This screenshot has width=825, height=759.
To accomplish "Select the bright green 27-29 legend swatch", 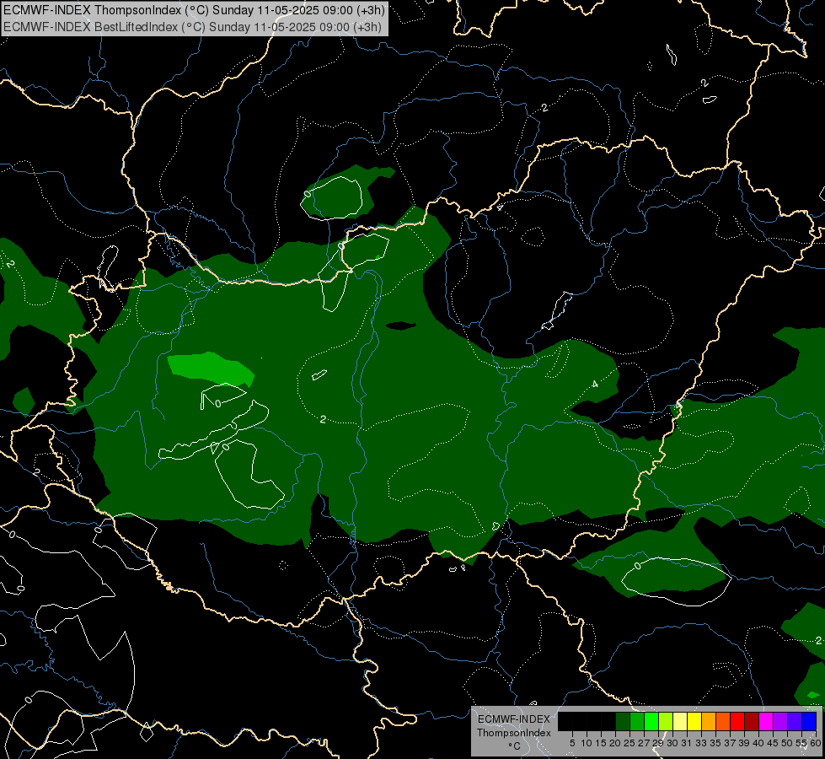I will pos(651,722).
